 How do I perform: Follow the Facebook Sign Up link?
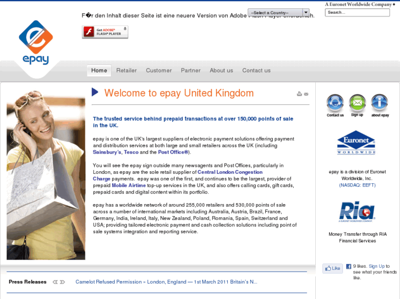(376, 266)
